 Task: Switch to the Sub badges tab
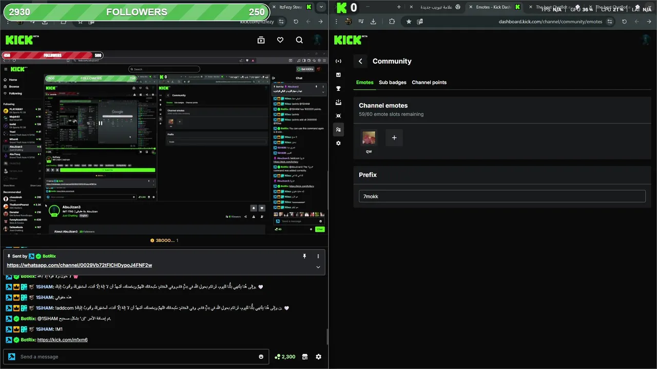(393, 83)
